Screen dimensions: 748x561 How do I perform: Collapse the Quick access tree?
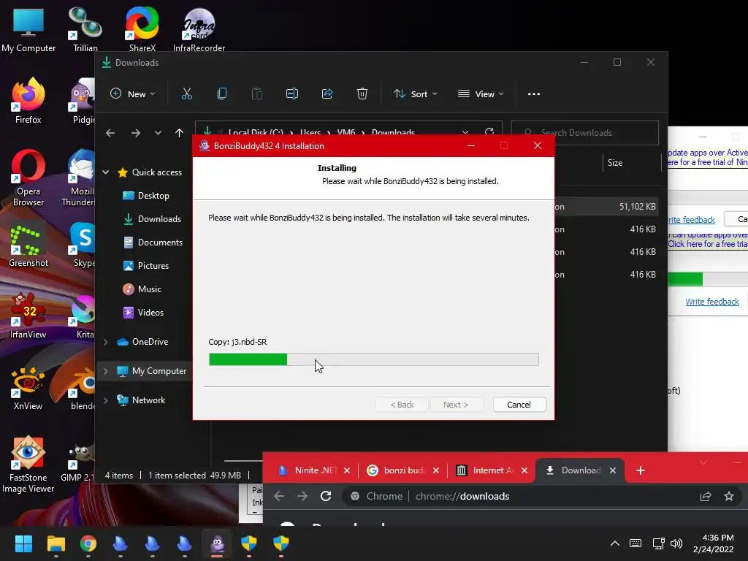[x=106, y=172]
